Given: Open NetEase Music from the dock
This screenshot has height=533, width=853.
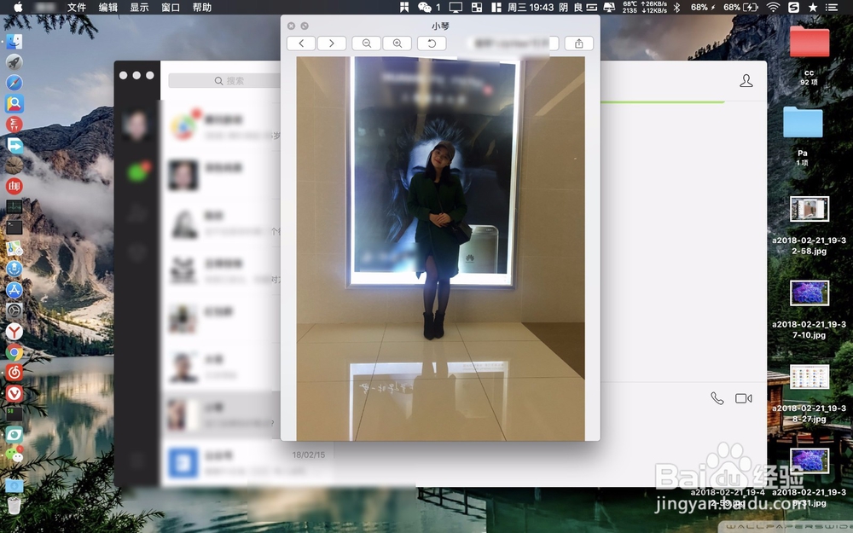Looking at the screenshot, I should point(15,373).
